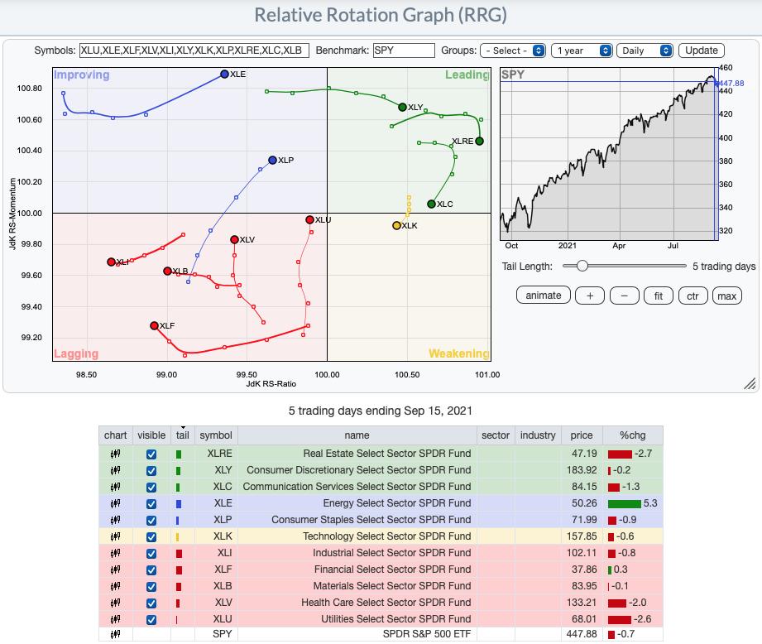Sort table by %chg column
Viewport: 762px width, 644px height.
[x=632, y=435]
